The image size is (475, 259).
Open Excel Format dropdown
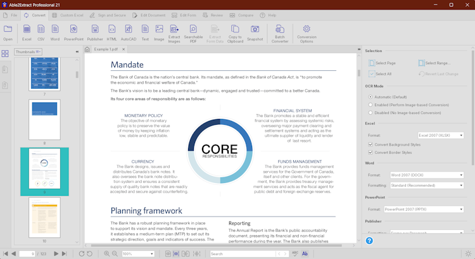pyautogui.click(x=441, y=136)
